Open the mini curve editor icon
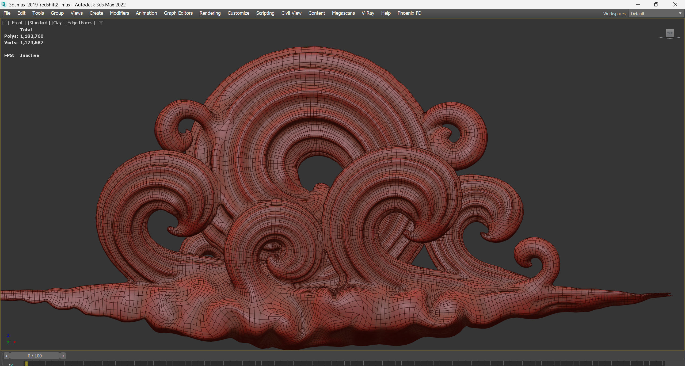The height and width of the screenshot is (366, 685). [11, 364]
